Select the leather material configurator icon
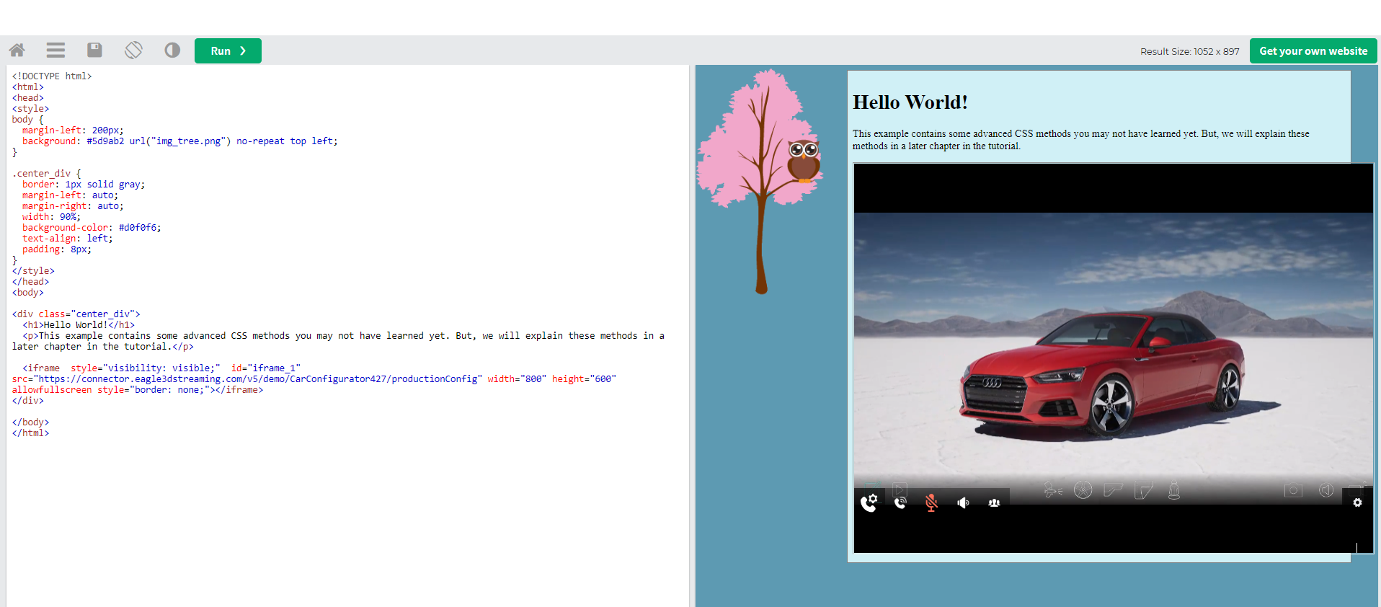This screenshot has width=1381, height=607. (1144, 491)
